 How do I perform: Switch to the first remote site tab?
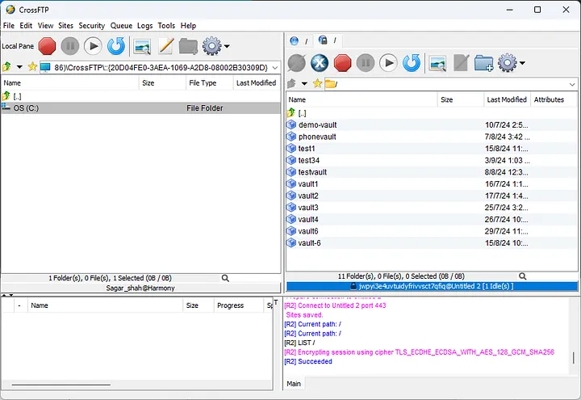click(x=299, y=41)
